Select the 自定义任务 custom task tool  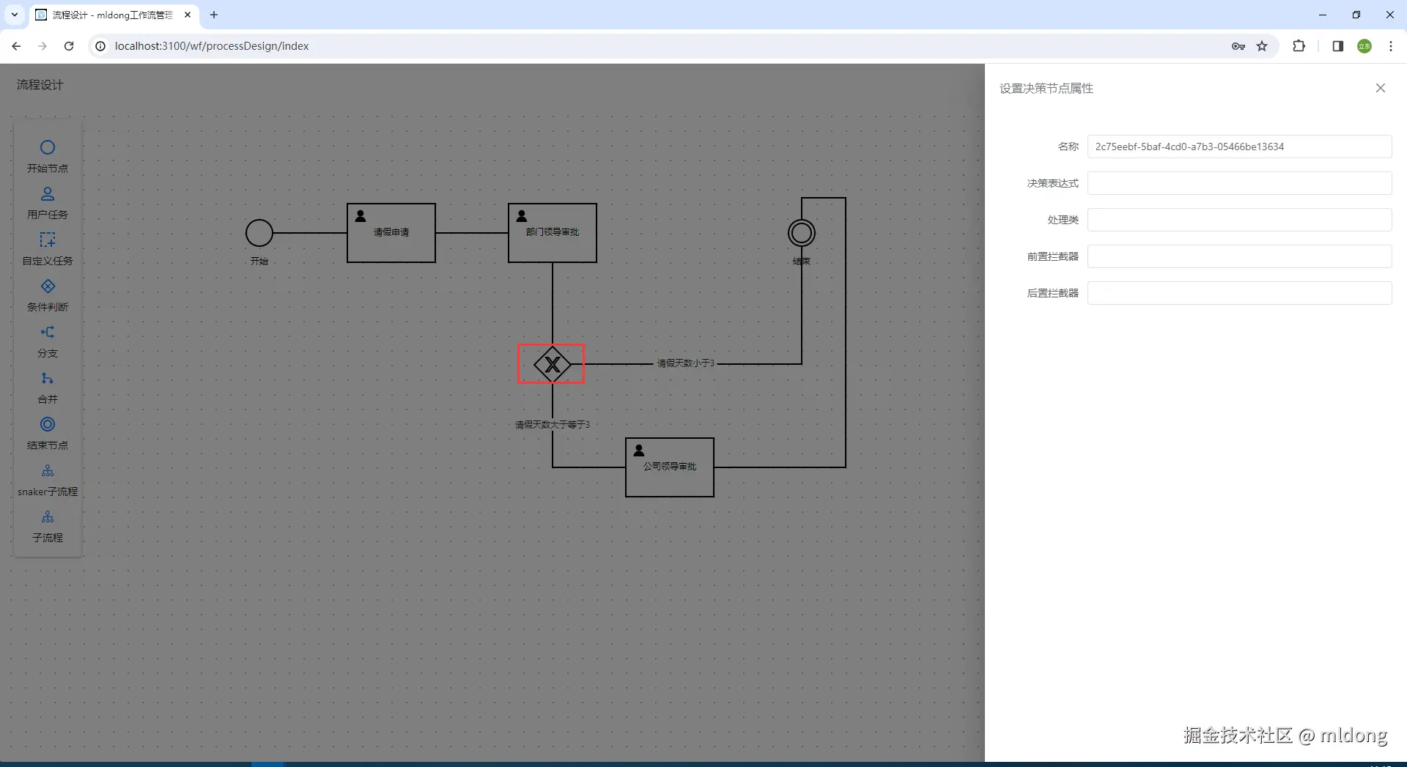[48, 248]
